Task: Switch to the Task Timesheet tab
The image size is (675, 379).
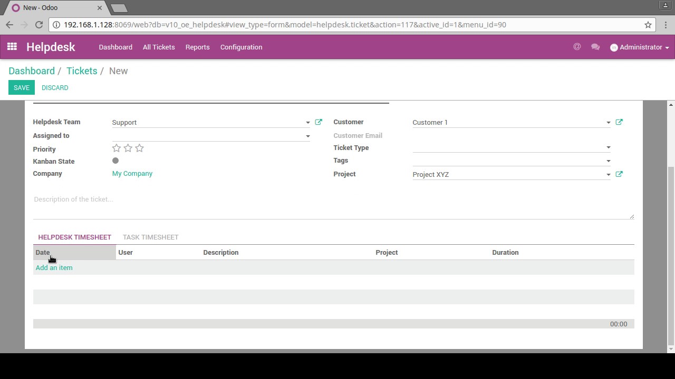Action: point(151,237)
